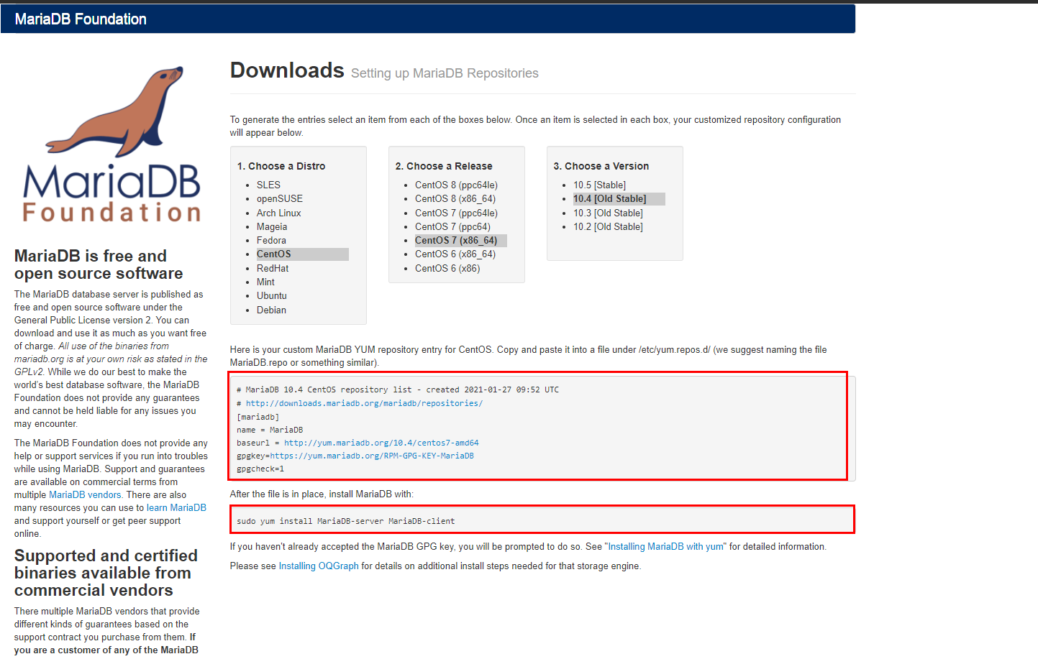This screenshot has width=1038, height=659.
Task: Choose CentOS 6 (x86_64) release
Action: point(455,254)
